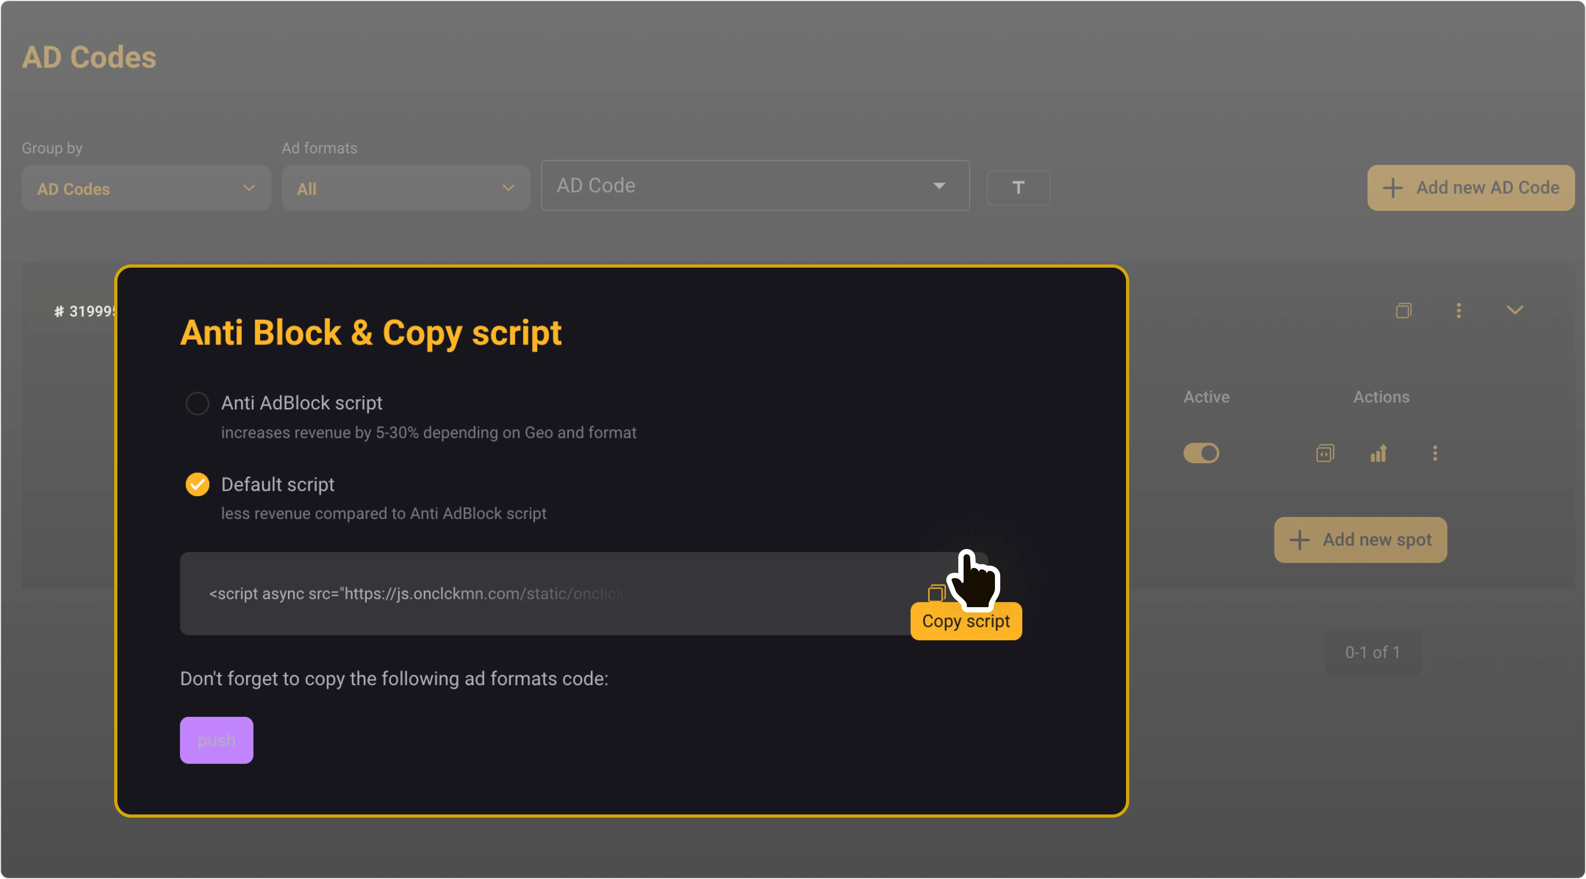Image resolution: width=1586 pixels, height=879 pixels.
Task: Select the Anti AdBlock script option
Action: point(197,402)
